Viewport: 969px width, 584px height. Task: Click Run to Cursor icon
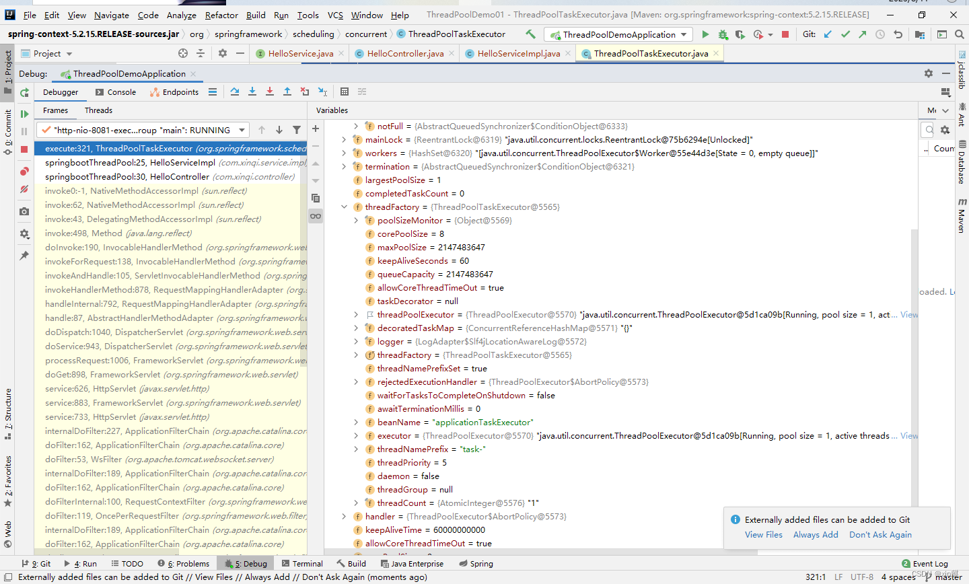[322, 92]
